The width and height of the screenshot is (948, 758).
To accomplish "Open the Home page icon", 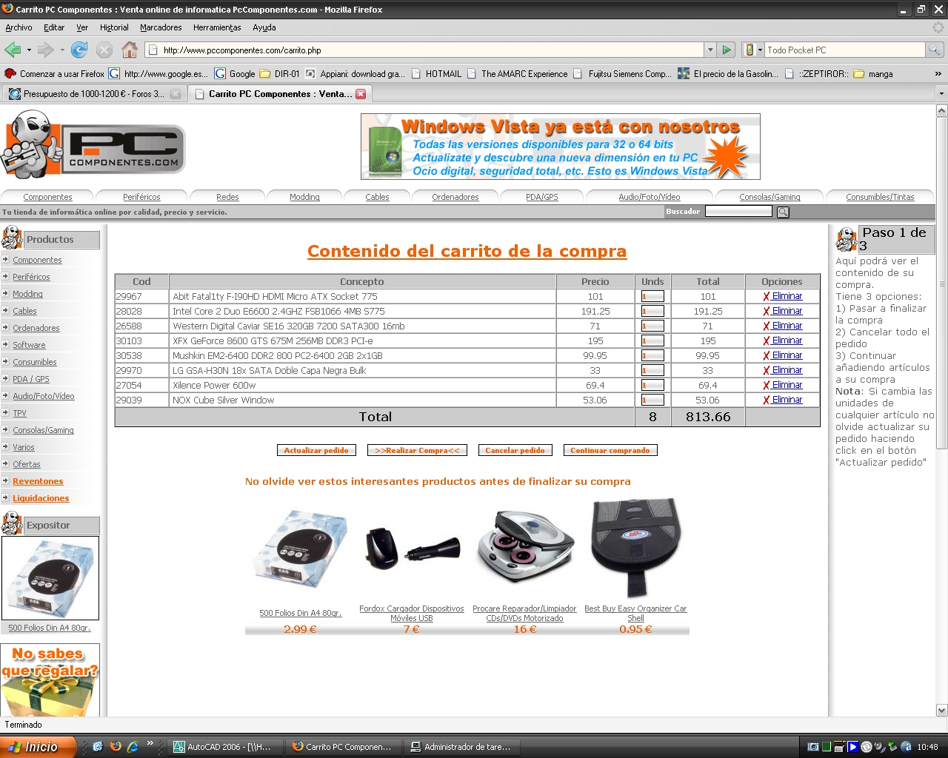I will [130, 50].
